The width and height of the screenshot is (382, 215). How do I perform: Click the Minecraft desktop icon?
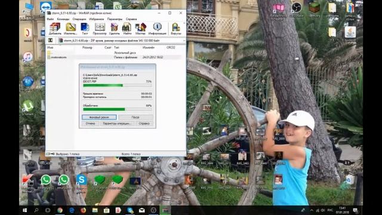pyautogui.click(x=315, y=9)
